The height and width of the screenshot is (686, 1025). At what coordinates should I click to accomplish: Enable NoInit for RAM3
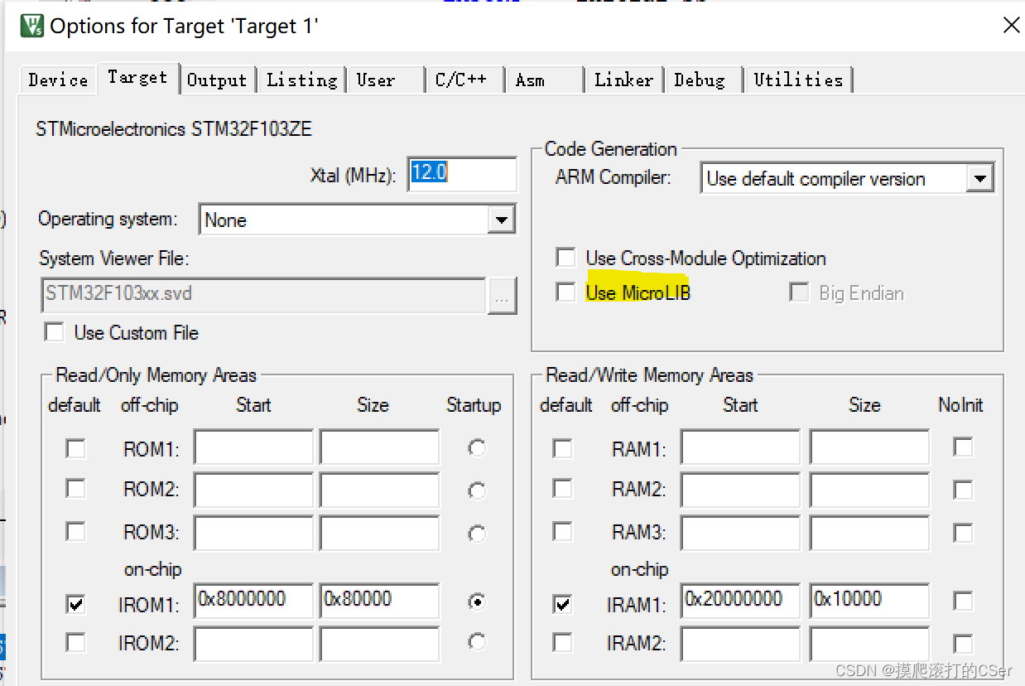(x=962, y=532)
